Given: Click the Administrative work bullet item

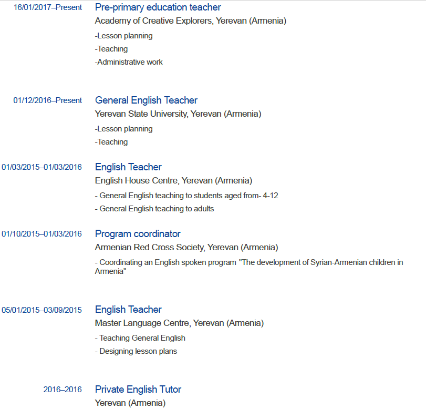Looking at the screenshot, I should coord(129,62).
